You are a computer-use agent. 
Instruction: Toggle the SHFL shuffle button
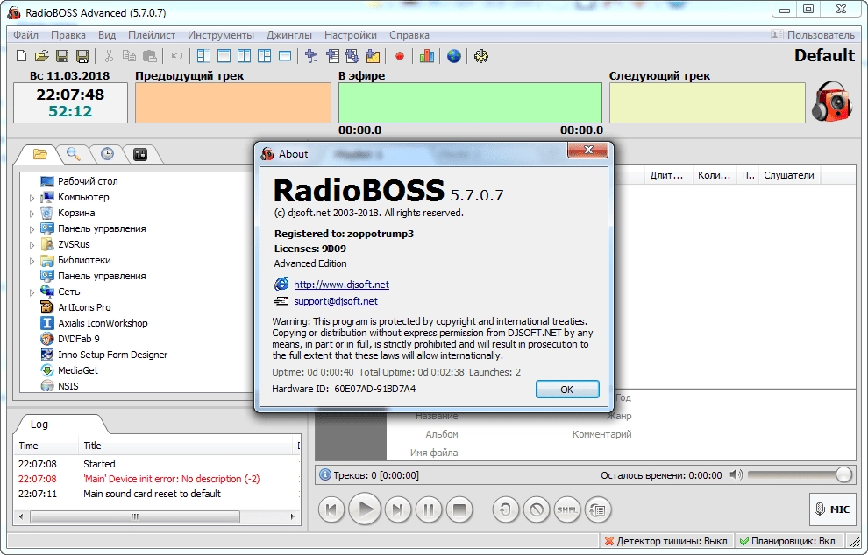pos(567,509)
